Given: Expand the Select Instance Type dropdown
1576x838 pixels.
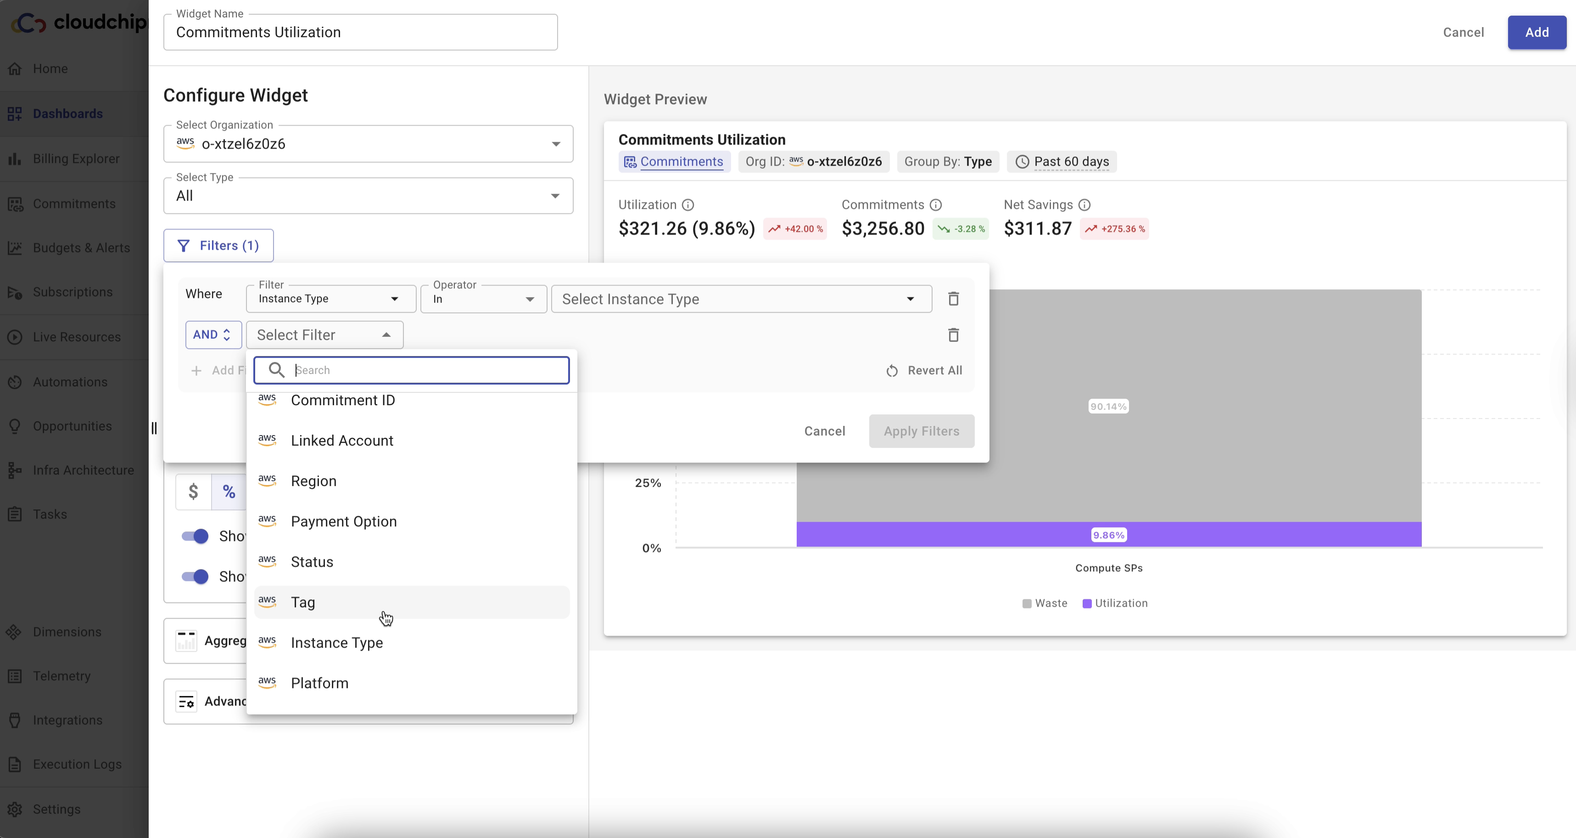Looking at the screenshot, I should (x=740, y=299).
